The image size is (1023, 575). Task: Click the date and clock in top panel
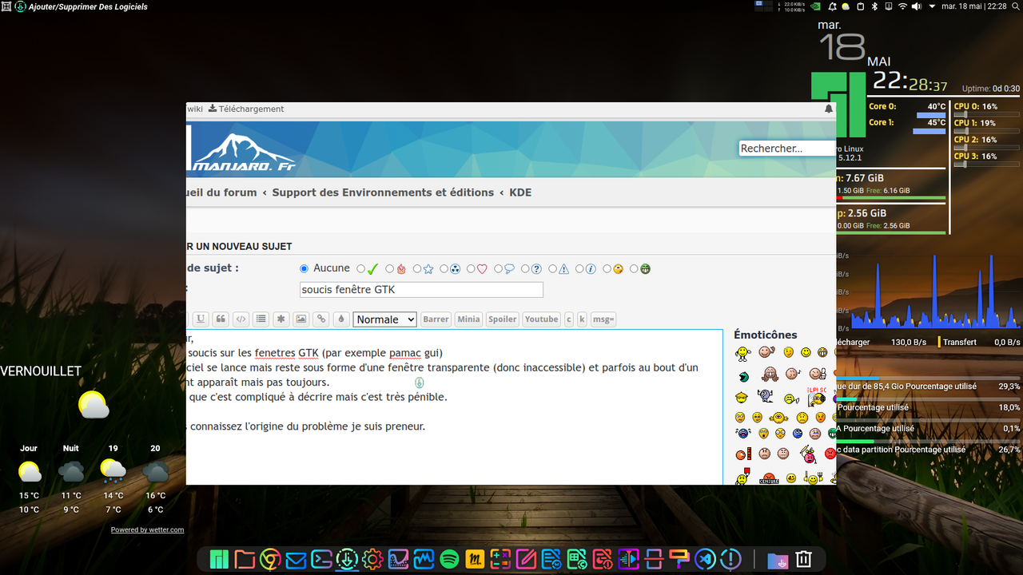974,6
